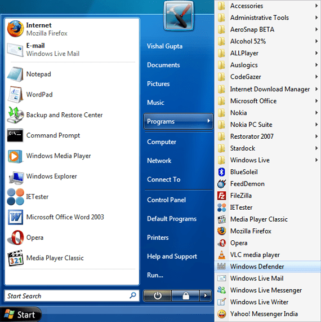Open Notepad from recent programs
The width and height of the screenshot is (321, 322).
click(72, 74)
